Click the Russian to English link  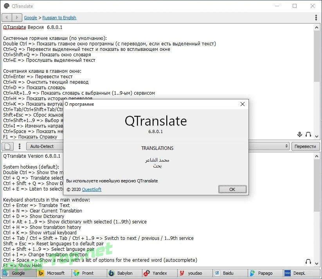(59, 18)
